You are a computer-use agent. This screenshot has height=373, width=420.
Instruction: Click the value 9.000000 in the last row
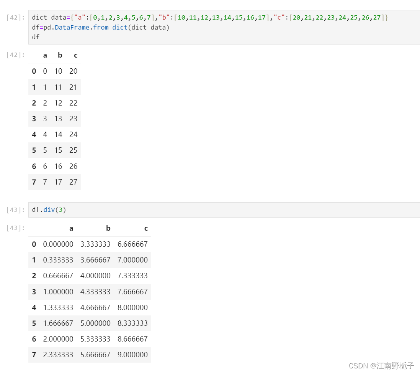132,355
